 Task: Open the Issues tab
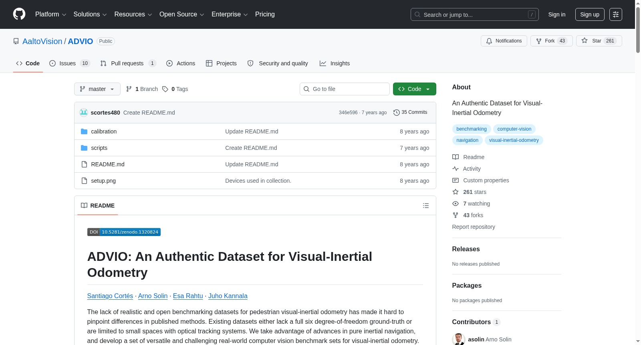pyautogui.click(x=70, y=63)
